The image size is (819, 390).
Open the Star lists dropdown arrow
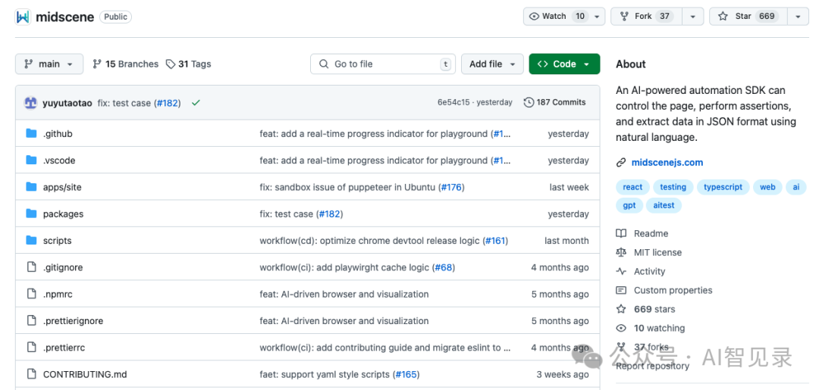click(x=797, y=16)
